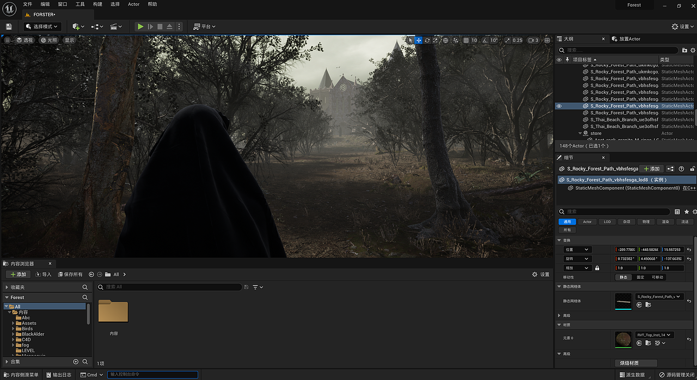Open camera speed 3 control
Image resolution: width=697 pixels, height=380 pixels.
(x=534, y=40)
